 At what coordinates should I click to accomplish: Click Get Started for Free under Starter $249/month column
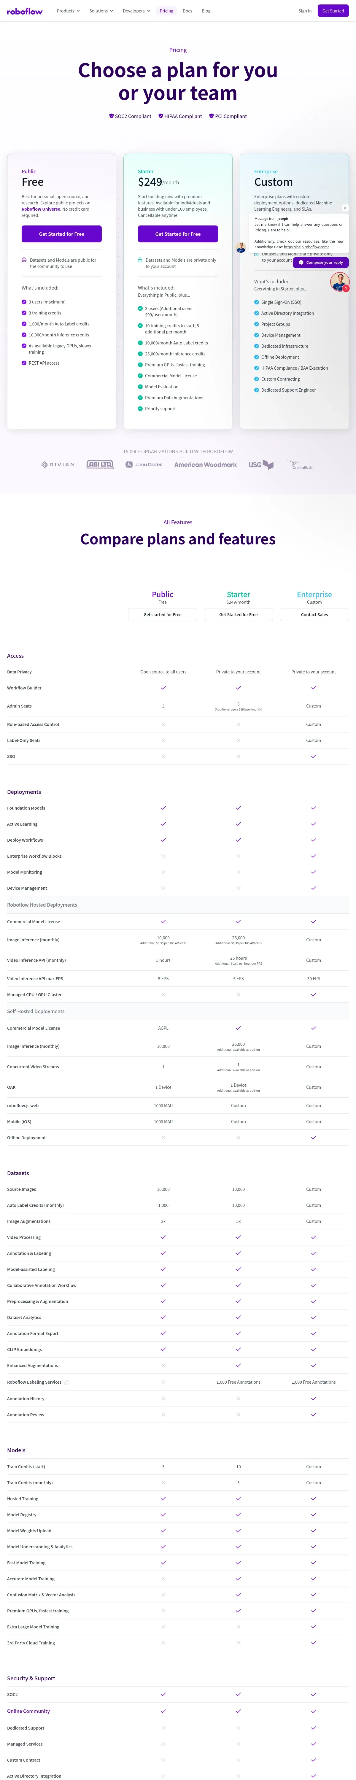pos(239,614)
